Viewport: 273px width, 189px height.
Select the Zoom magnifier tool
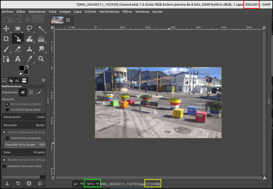41,59
